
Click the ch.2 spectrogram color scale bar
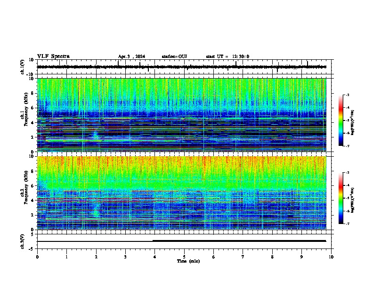[341, 198]
